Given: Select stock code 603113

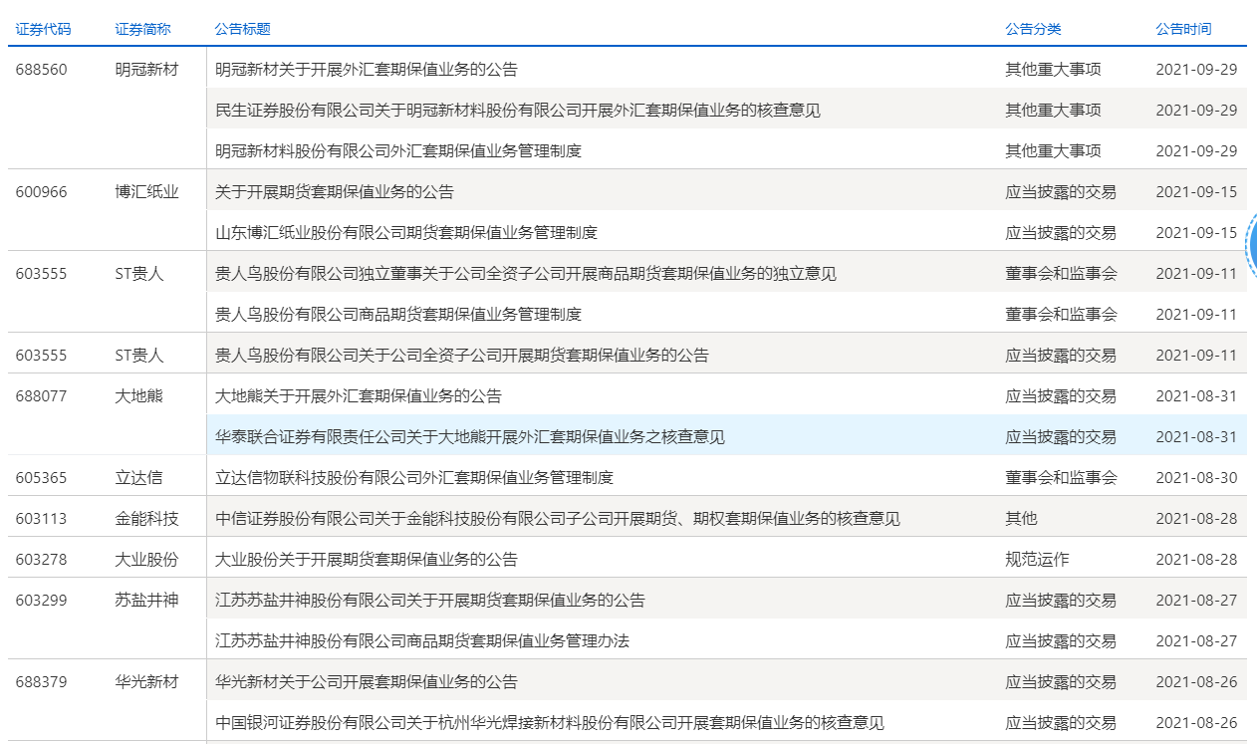Looking at the screenshot, I should (x=42, y=519).
